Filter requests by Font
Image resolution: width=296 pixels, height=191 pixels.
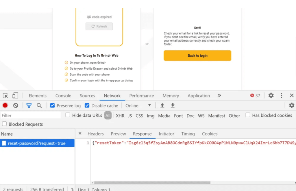[178, 116]
